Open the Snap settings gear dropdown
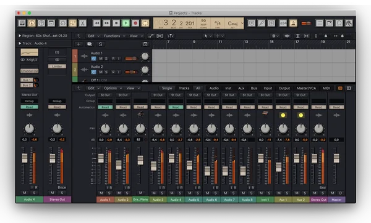 point(275,36)
